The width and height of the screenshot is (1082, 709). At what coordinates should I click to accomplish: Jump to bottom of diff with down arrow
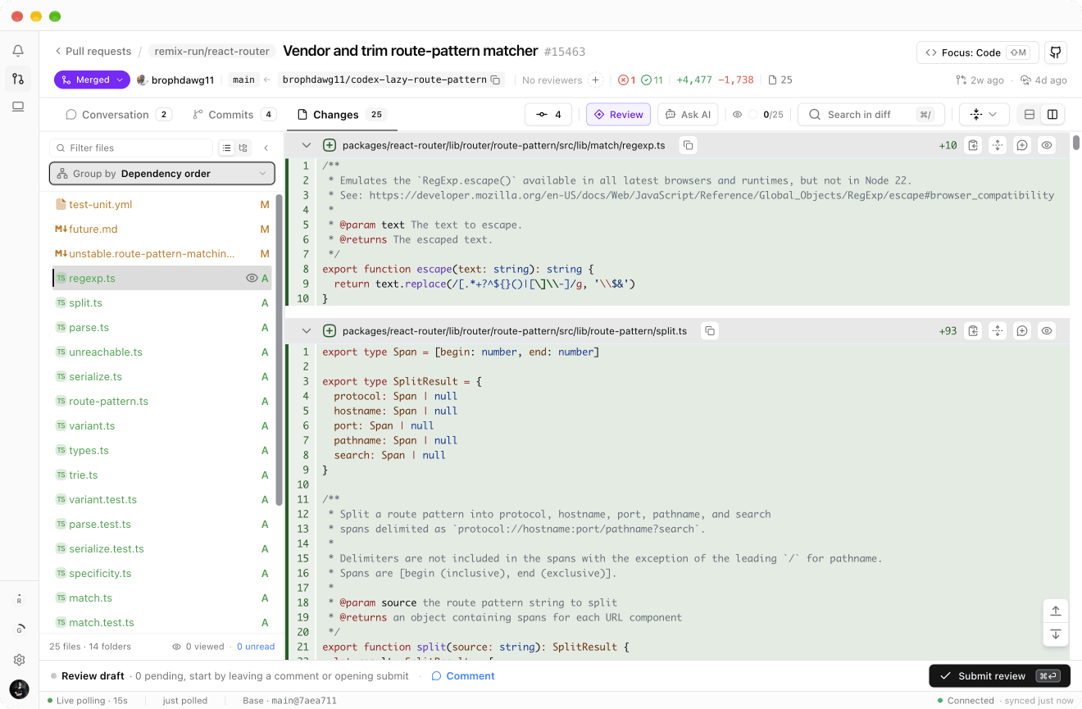[1056, 634]
